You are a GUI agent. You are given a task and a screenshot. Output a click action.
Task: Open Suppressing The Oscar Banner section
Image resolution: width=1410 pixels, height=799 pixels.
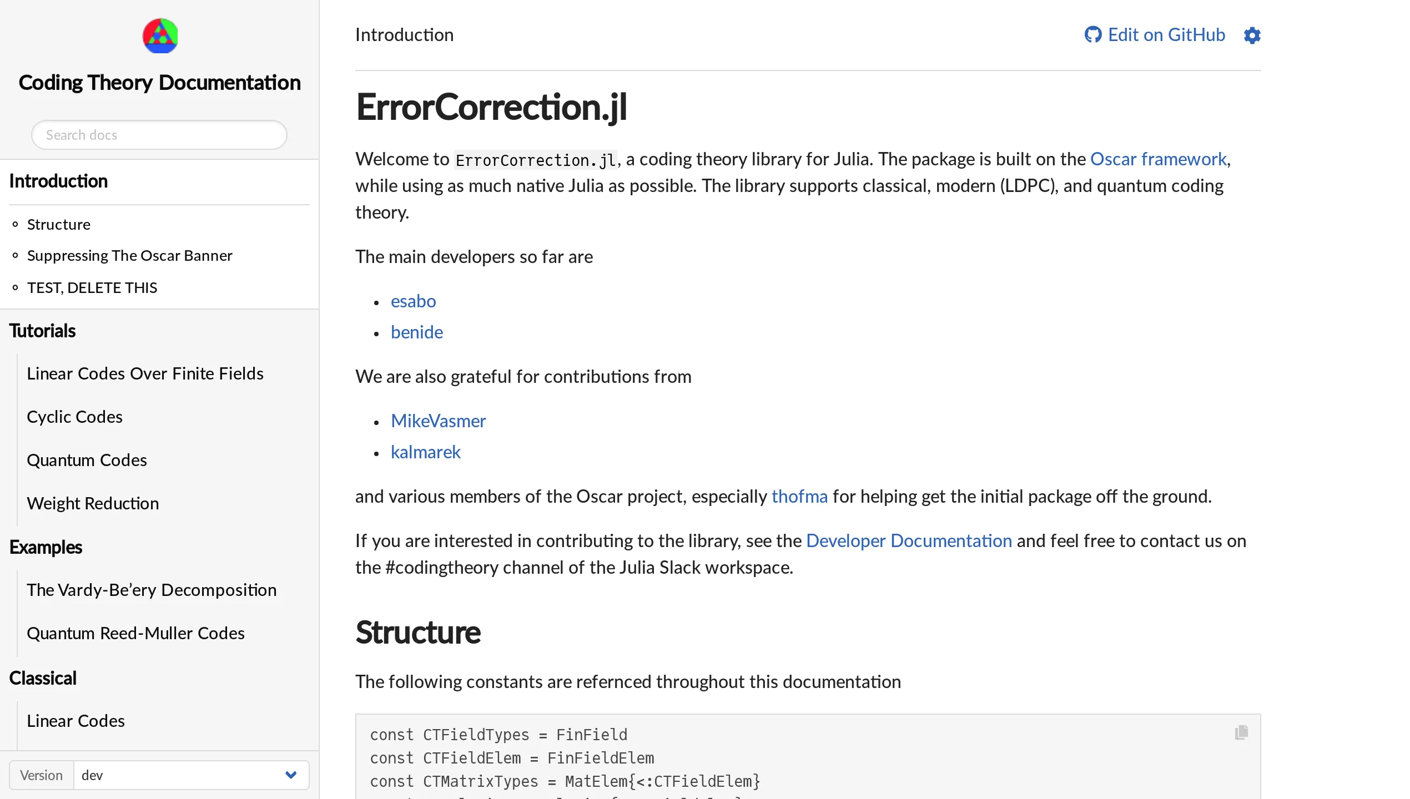coord(129,255)
